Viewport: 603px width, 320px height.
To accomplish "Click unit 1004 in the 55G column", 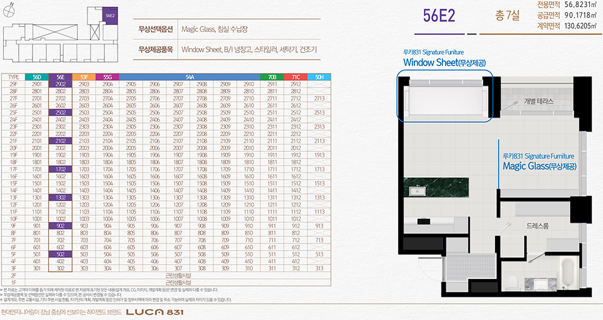I will [107, 219].
